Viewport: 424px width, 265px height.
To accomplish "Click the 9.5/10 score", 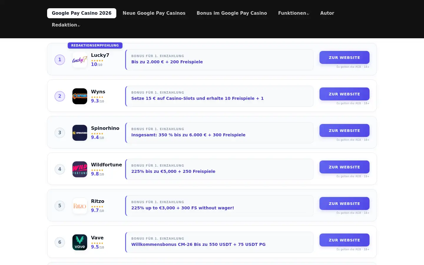I will click(x=97, y=247).
